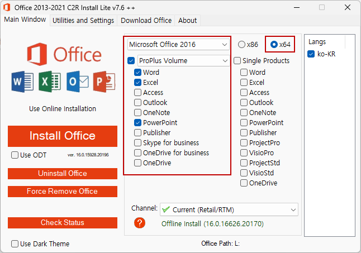Check Excel under Single Products
The width and height of the screenshot is (361, 253).
(244, 82)
